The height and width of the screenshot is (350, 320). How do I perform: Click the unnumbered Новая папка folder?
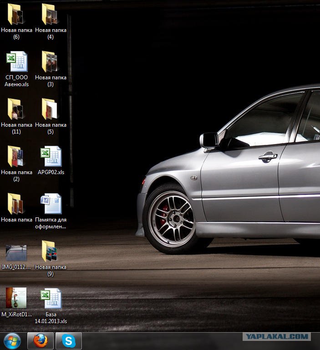(x=16, y=204)
